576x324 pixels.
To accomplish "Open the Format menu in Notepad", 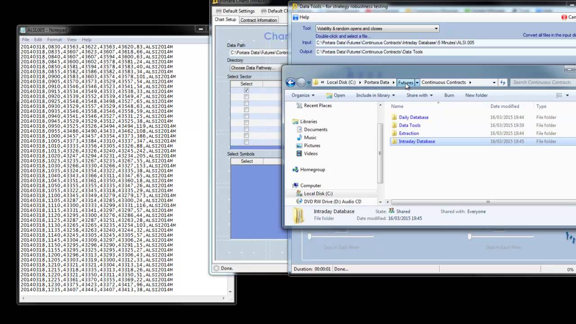I will (x=54, y=40).
